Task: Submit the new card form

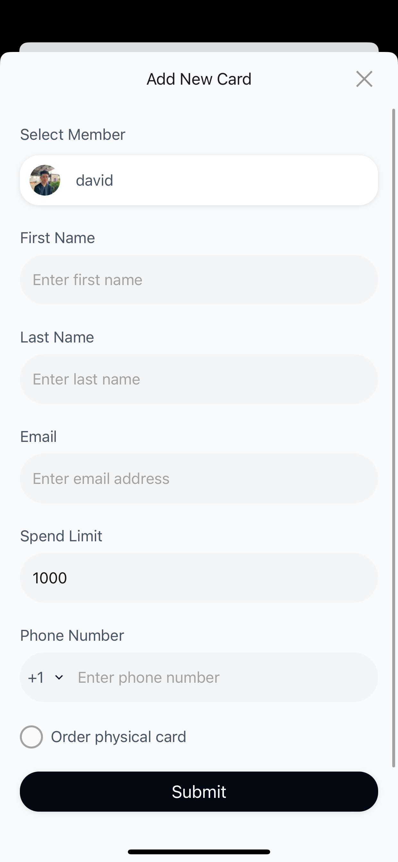Action: (x=199, y=792)
